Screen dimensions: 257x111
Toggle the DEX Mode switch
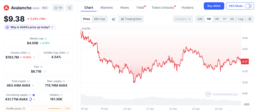pos(248,6)
